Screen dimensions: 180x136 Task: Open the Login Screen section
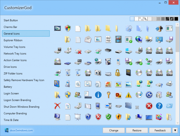pyautogui.click(x=11, y=94)
